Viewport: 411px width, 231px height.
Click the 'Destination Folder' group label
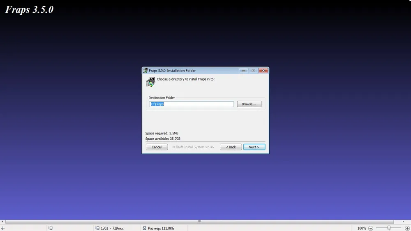(162, 97)
